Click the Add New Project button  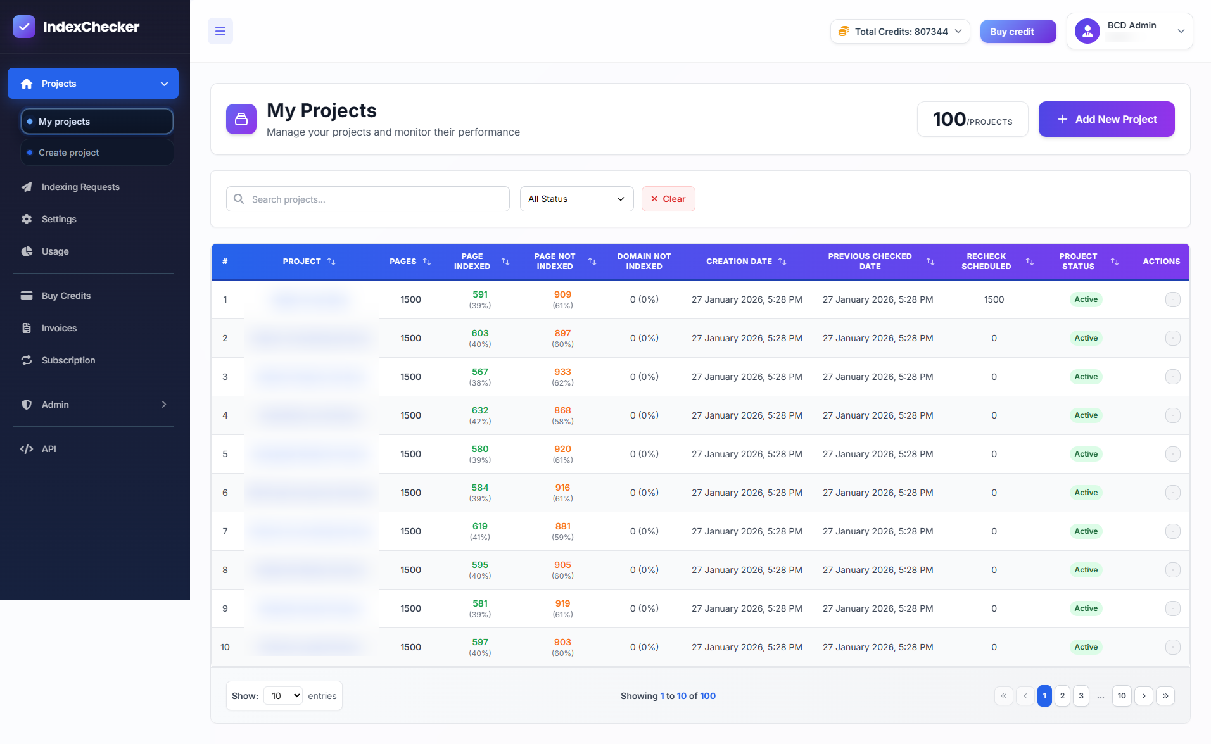[1106, 119]
